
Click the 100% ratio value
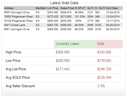pos(78,21)
